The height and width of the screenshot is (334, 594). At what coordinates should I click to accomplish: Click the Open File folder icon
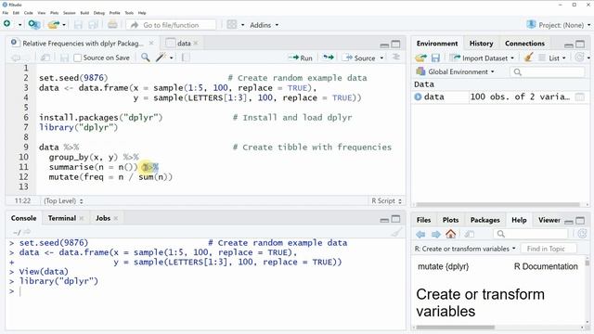point(54,25)
